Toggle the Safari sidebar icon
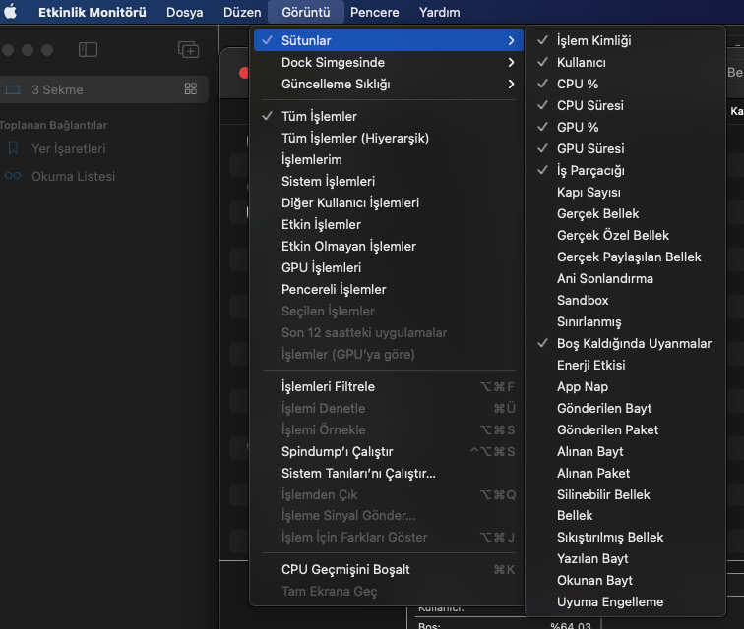 [88, 50]
